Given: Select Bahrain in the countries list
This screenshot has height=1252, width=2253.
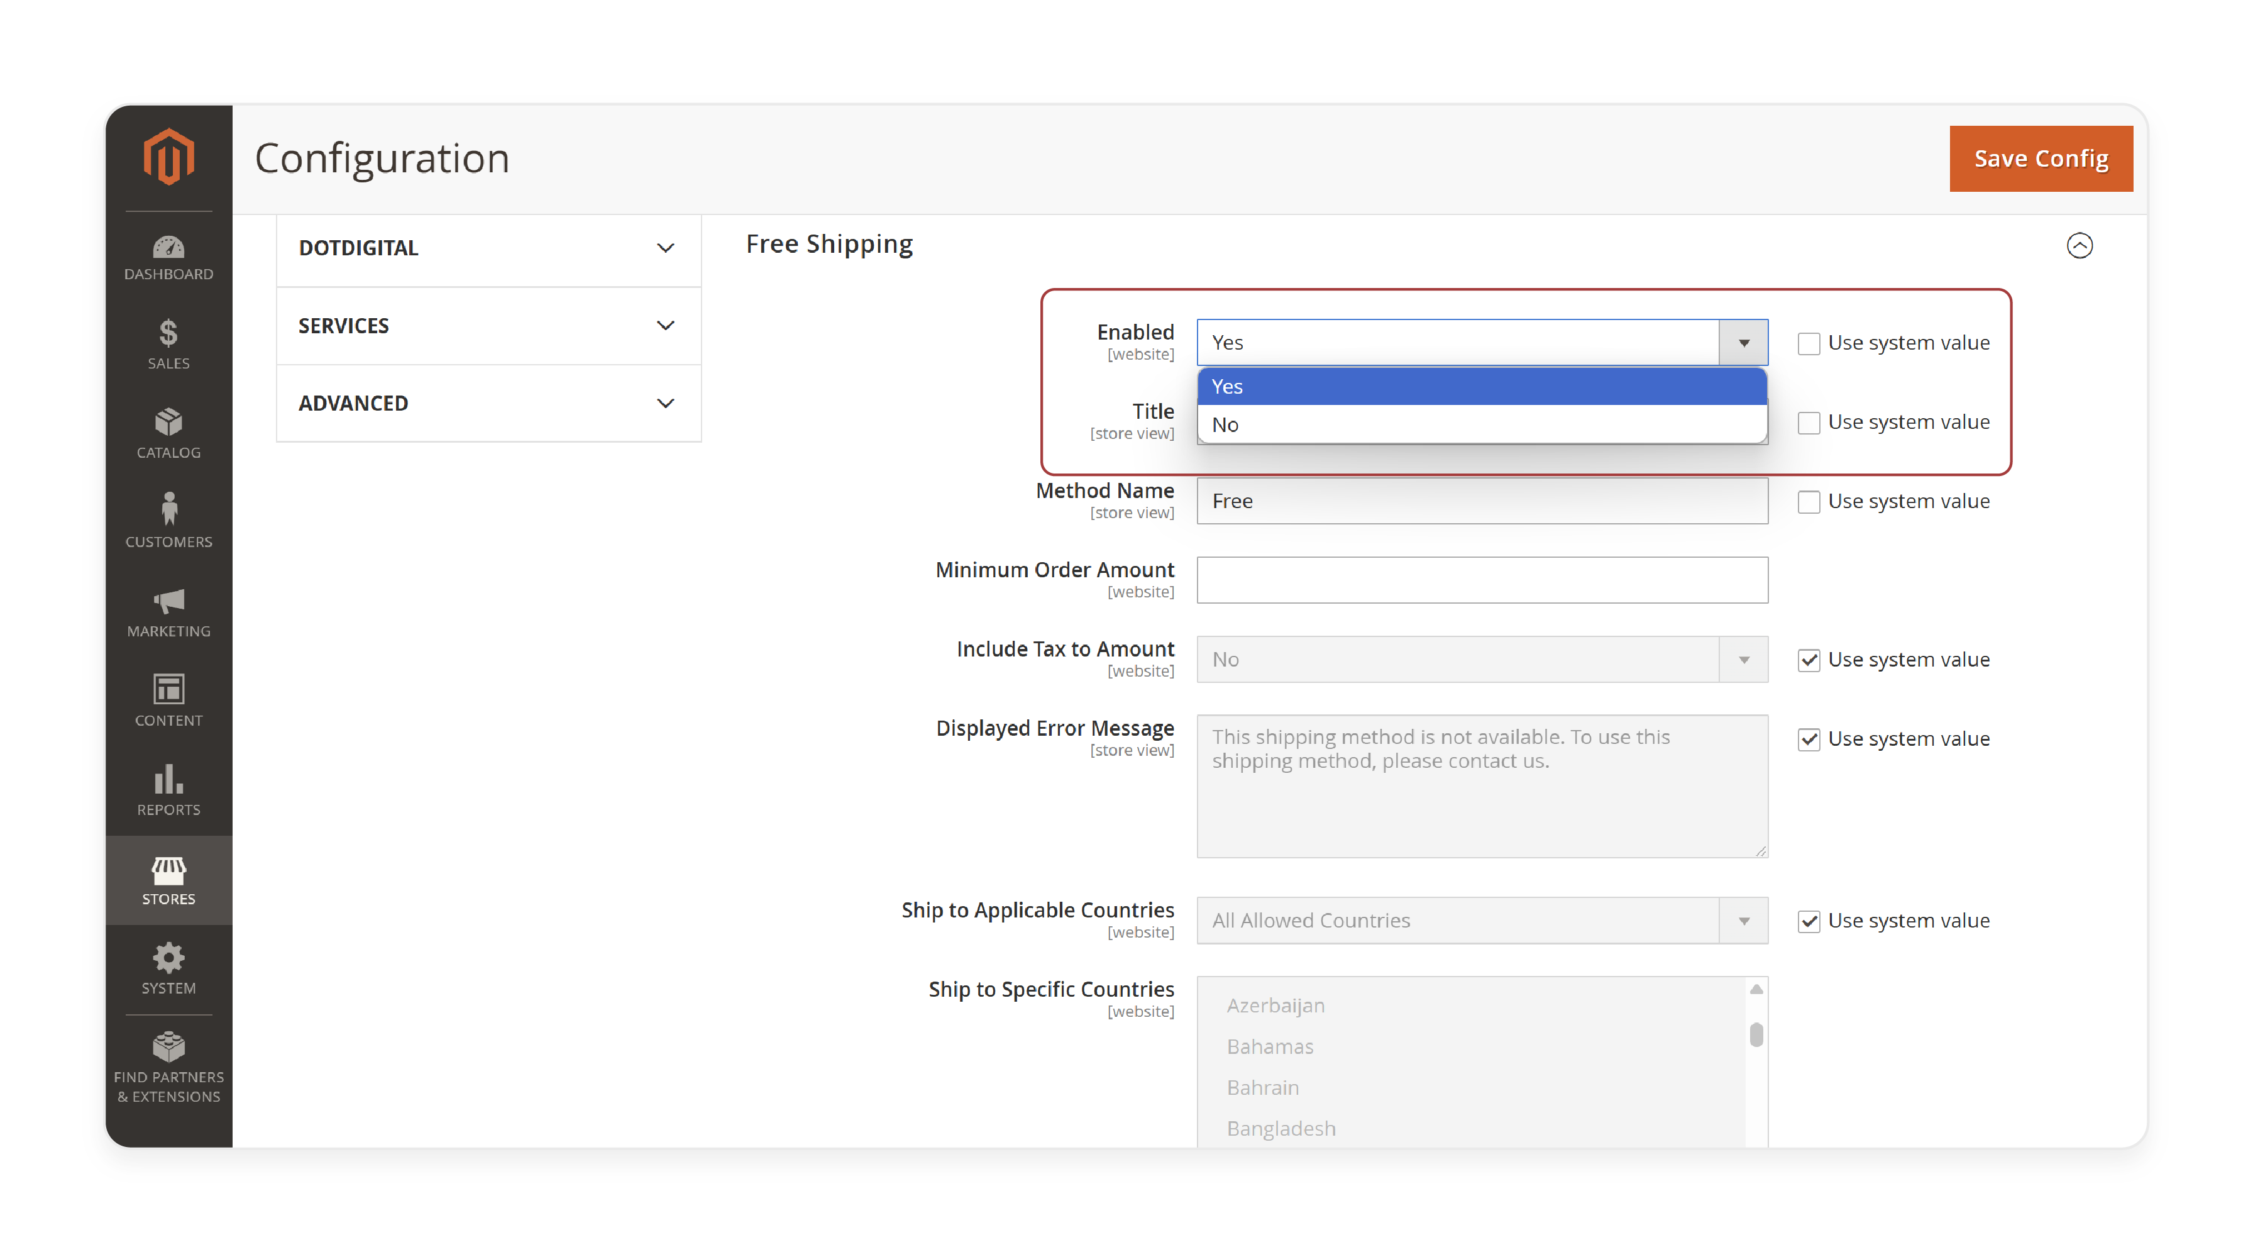Looking at the screenshot, I should pyautogui.click(x=1262, y=1087).
